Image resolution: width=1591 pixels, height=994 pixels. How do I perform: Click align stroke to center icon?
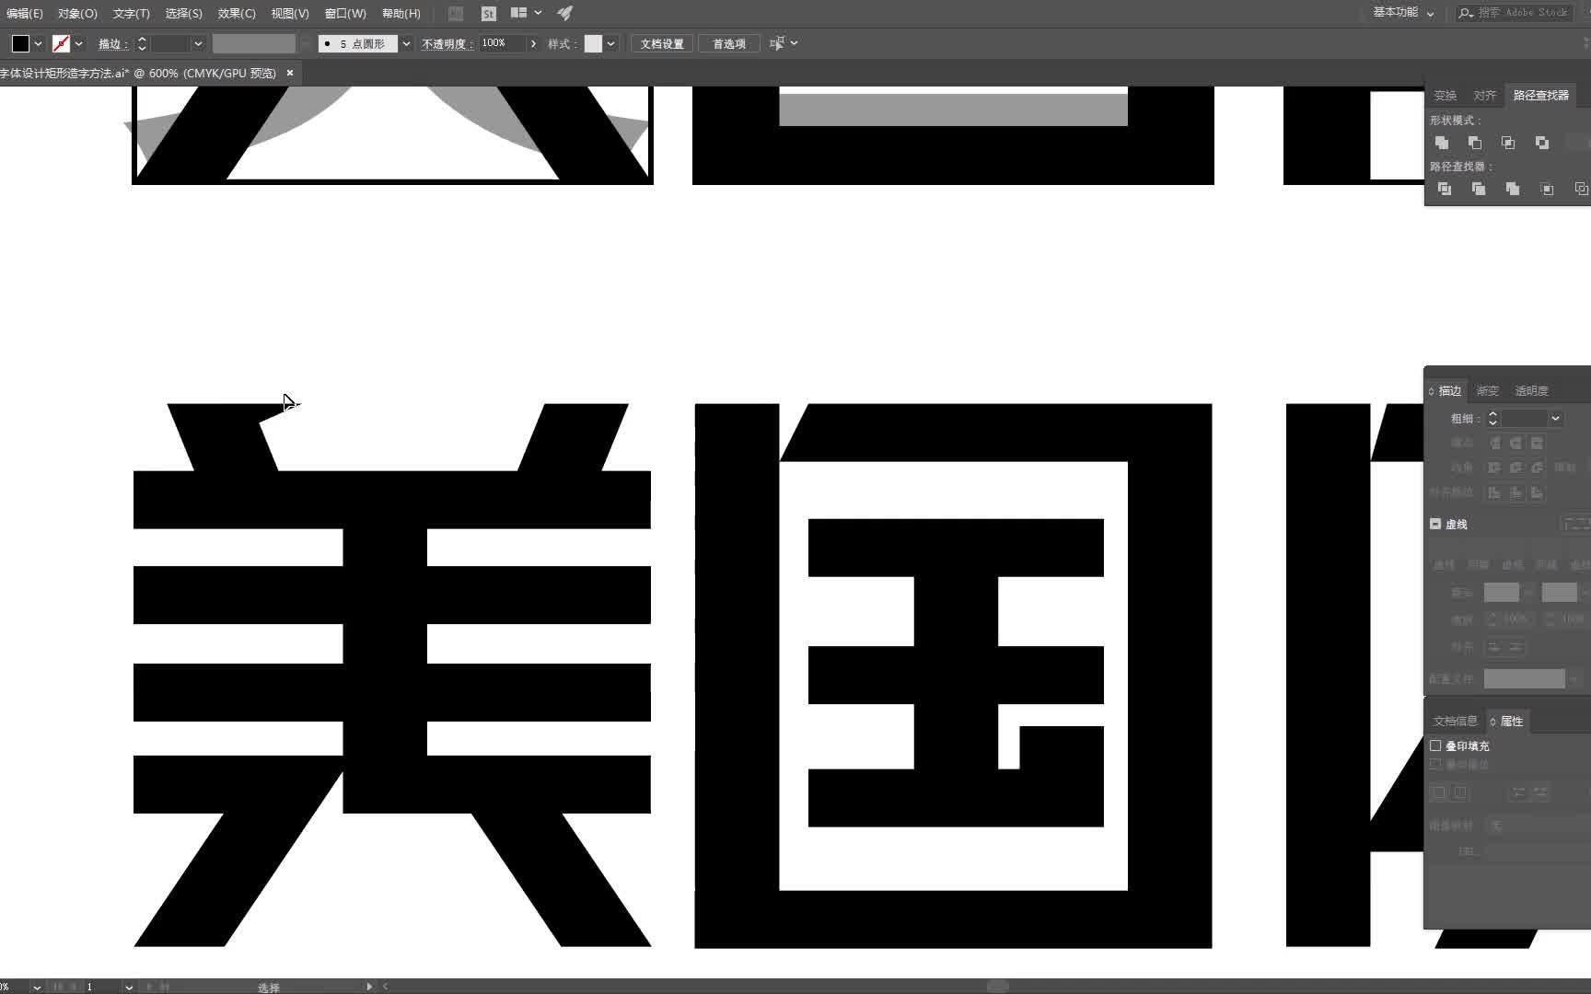(x=1495, y=492)
